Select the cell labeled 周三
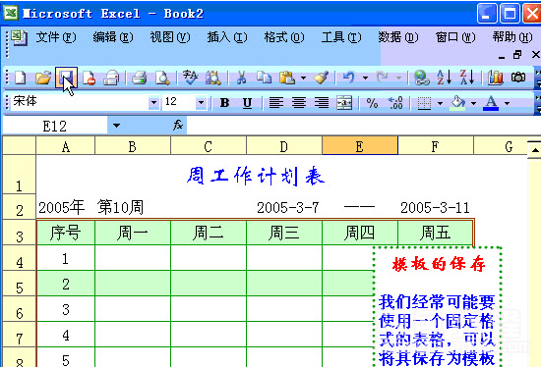The height and width of the screenshot is (367, 541). 284,233
